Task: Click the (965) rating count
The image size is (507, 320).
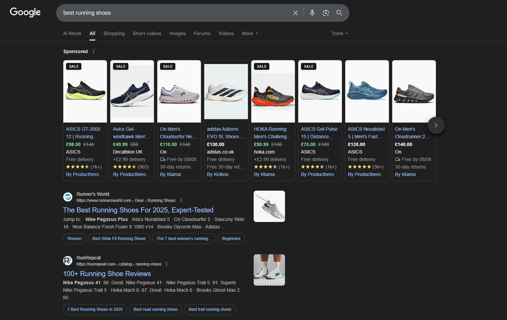Action: [143, 167]
